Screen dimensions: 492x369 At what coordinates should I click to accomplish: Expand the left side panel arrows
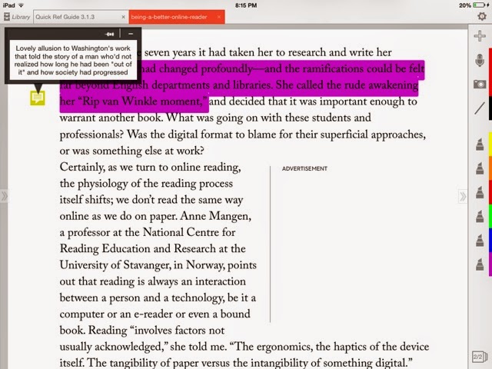click(4, 197)
